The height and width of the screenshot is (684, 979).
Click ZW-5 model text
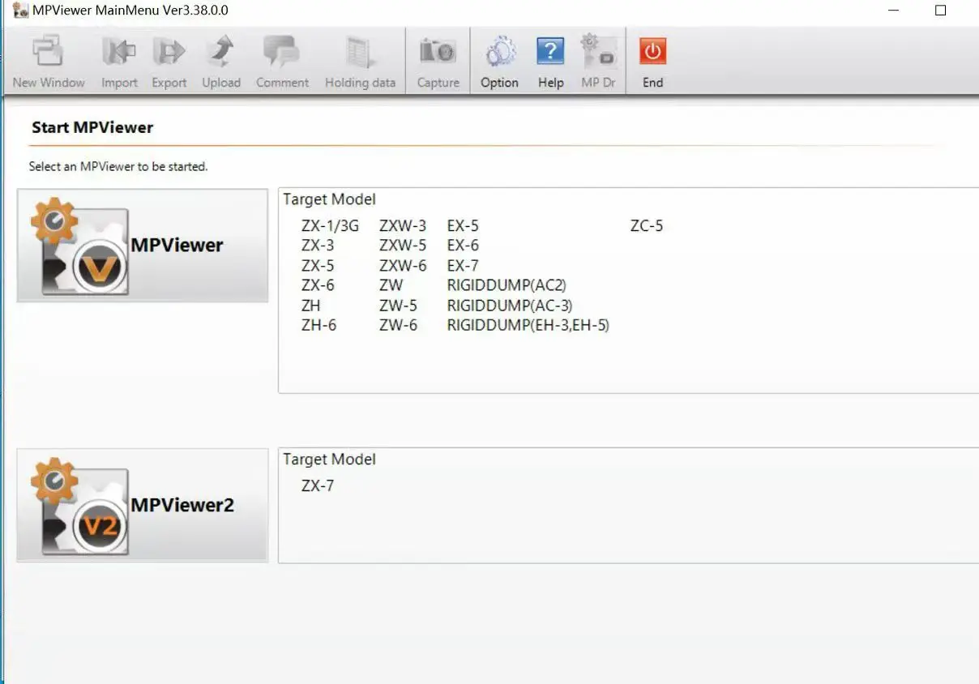click(x=398, y=306)
